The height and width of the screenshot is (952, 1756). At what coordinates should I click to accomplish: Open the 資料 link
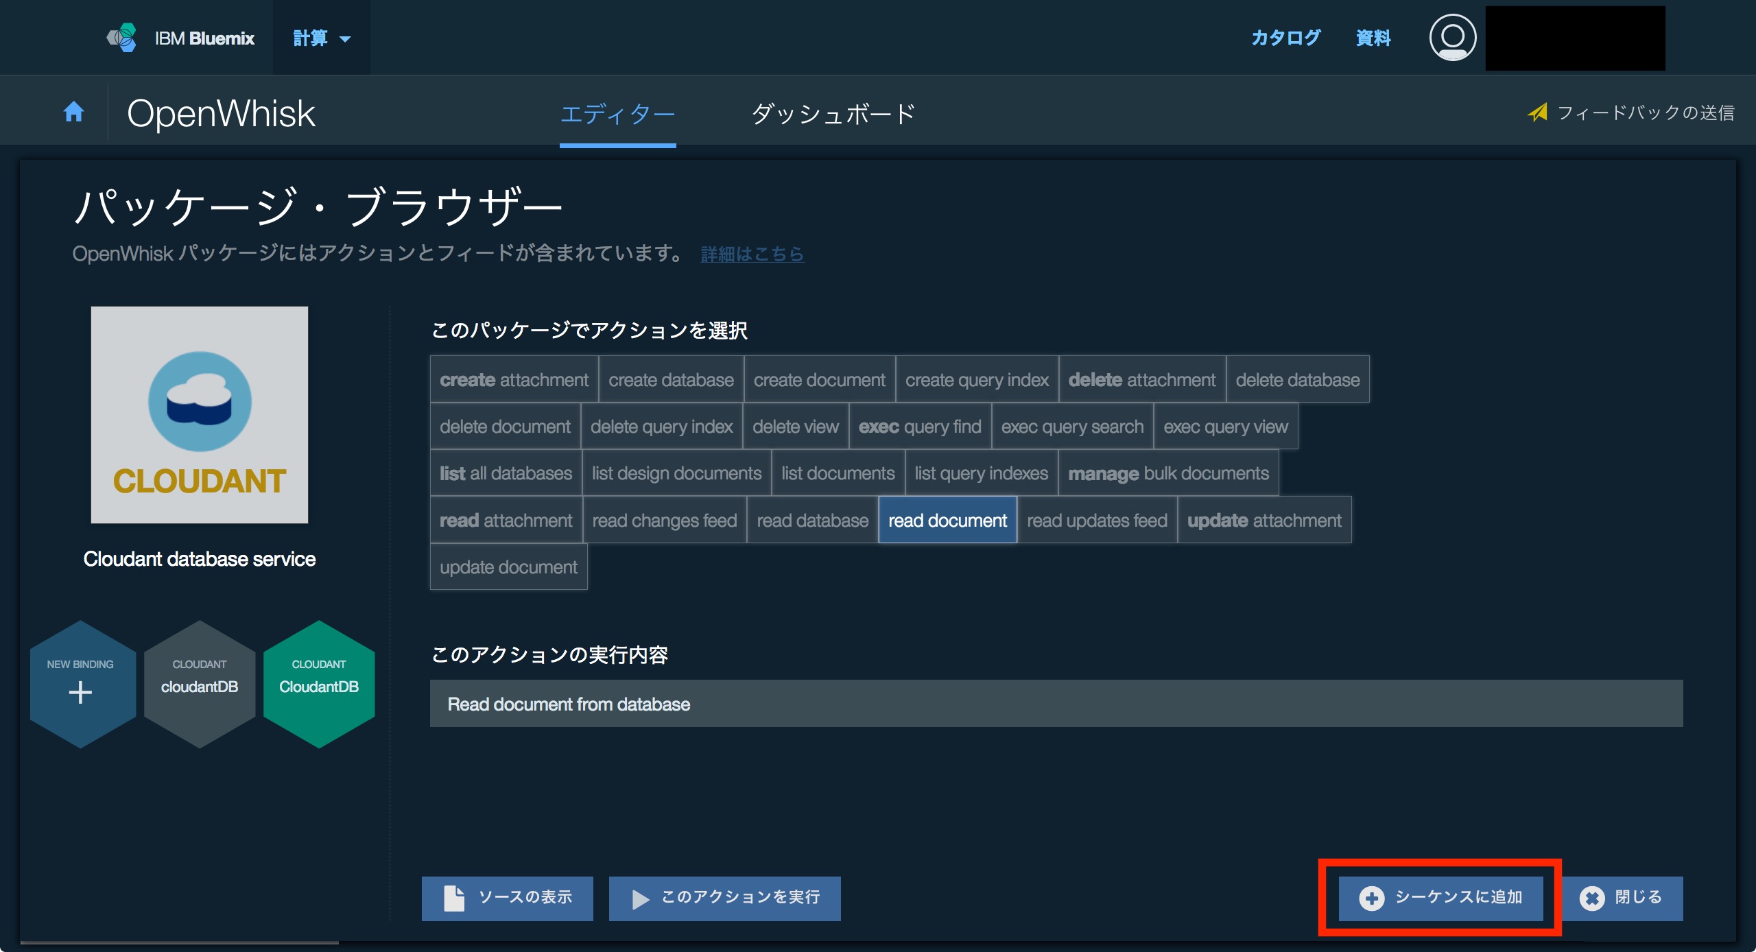(1373, 38)
